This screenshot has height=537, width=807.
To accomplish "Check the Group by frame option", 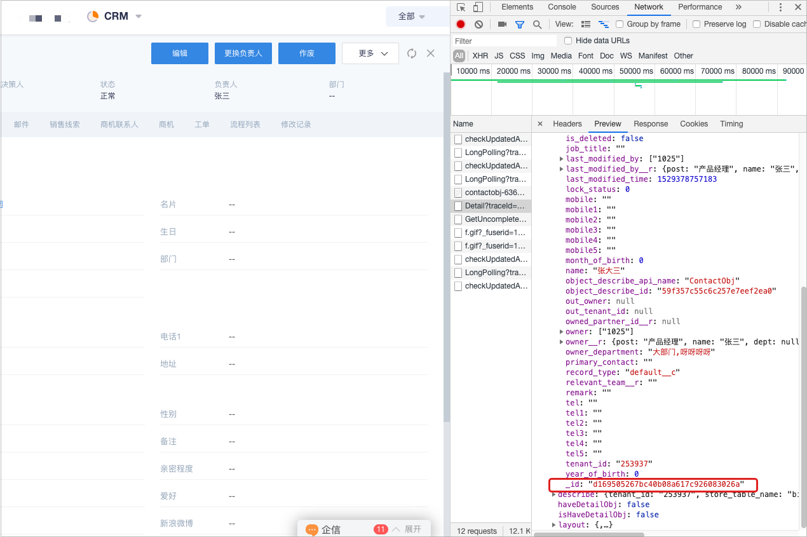I will pyautogui.click(x=620, y=24).
